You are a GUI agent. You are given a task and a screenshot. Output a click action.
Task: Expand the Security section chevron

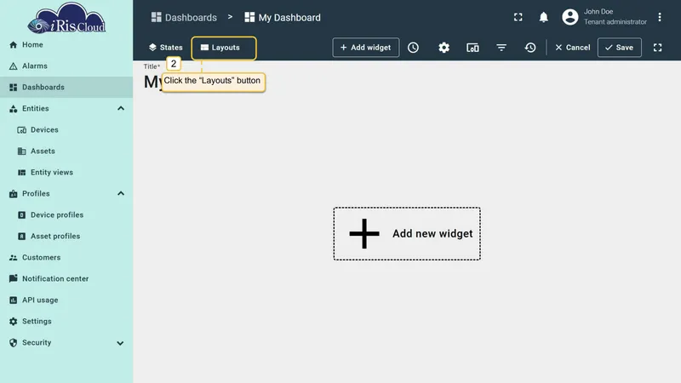pos(120,343)
